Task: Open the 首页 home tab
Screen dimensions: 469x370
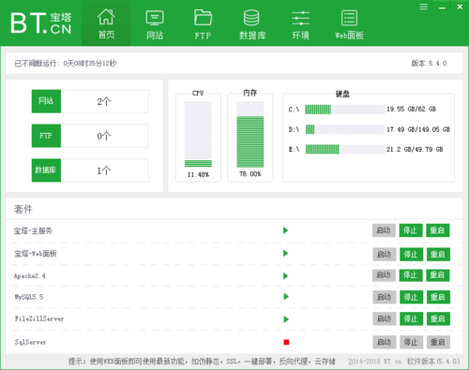Action: point(106,23)
